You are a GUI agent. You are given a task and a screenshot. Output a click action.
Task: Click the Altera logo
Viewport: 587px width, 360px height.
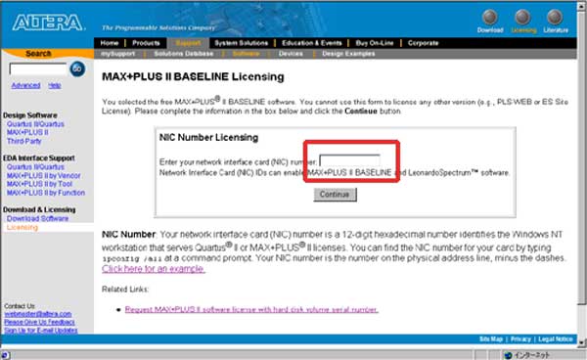48,22
